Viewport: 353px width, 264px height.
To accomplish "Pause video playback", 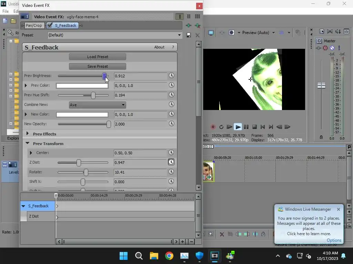I will [x=246, y=127].
